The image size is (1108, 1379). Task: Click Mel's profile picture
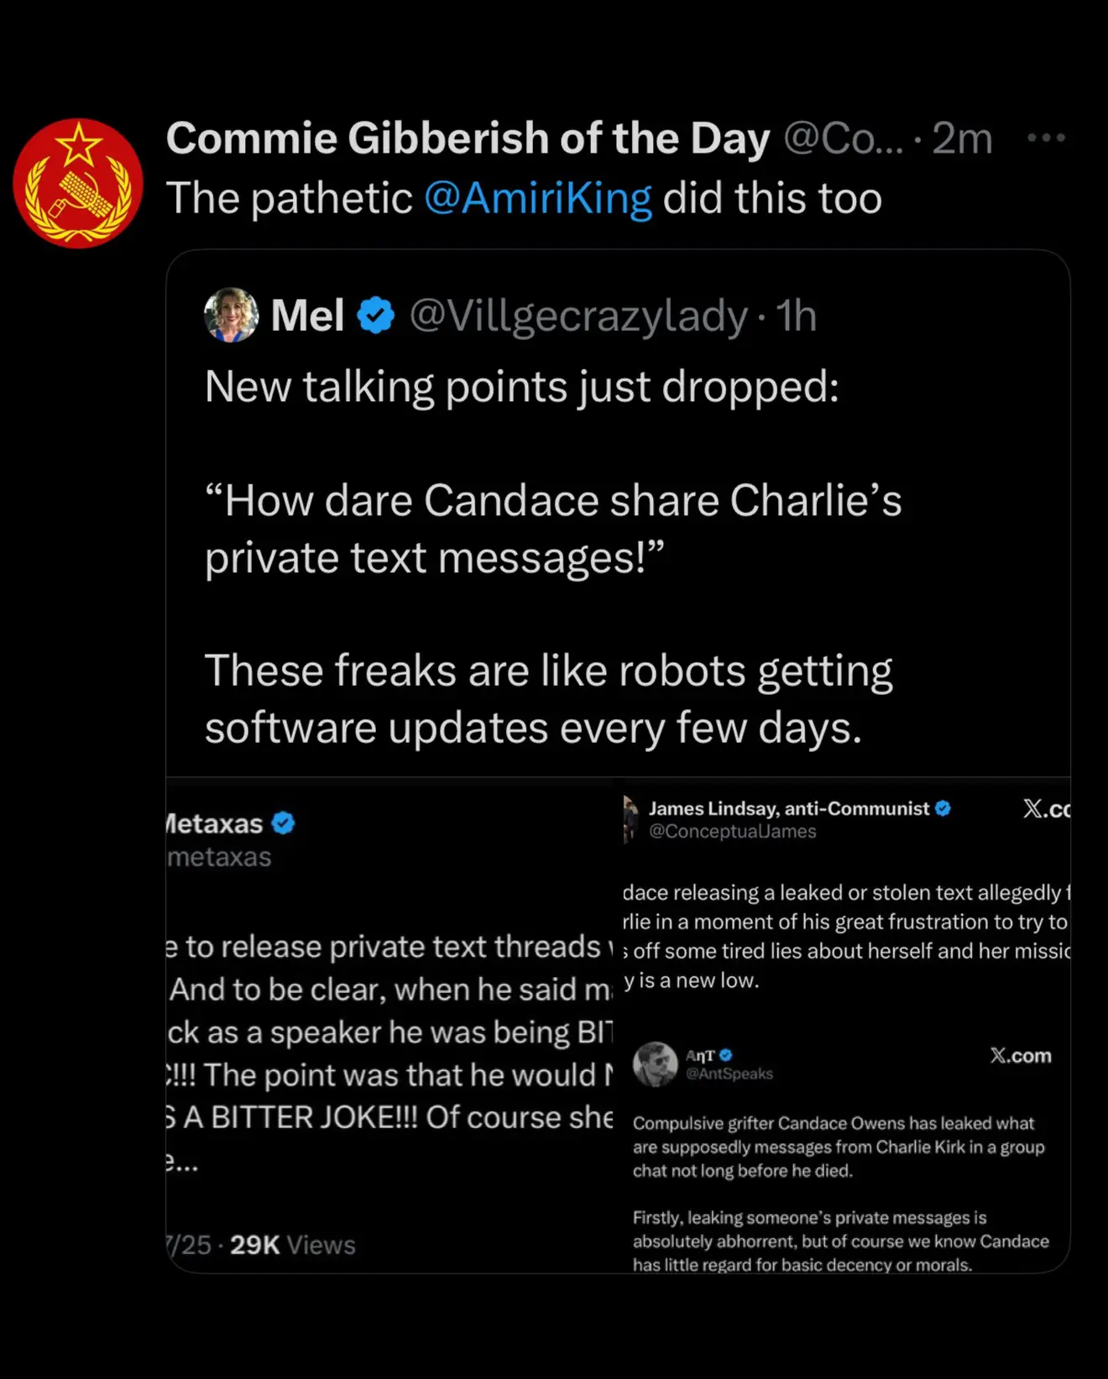(231, 316)
